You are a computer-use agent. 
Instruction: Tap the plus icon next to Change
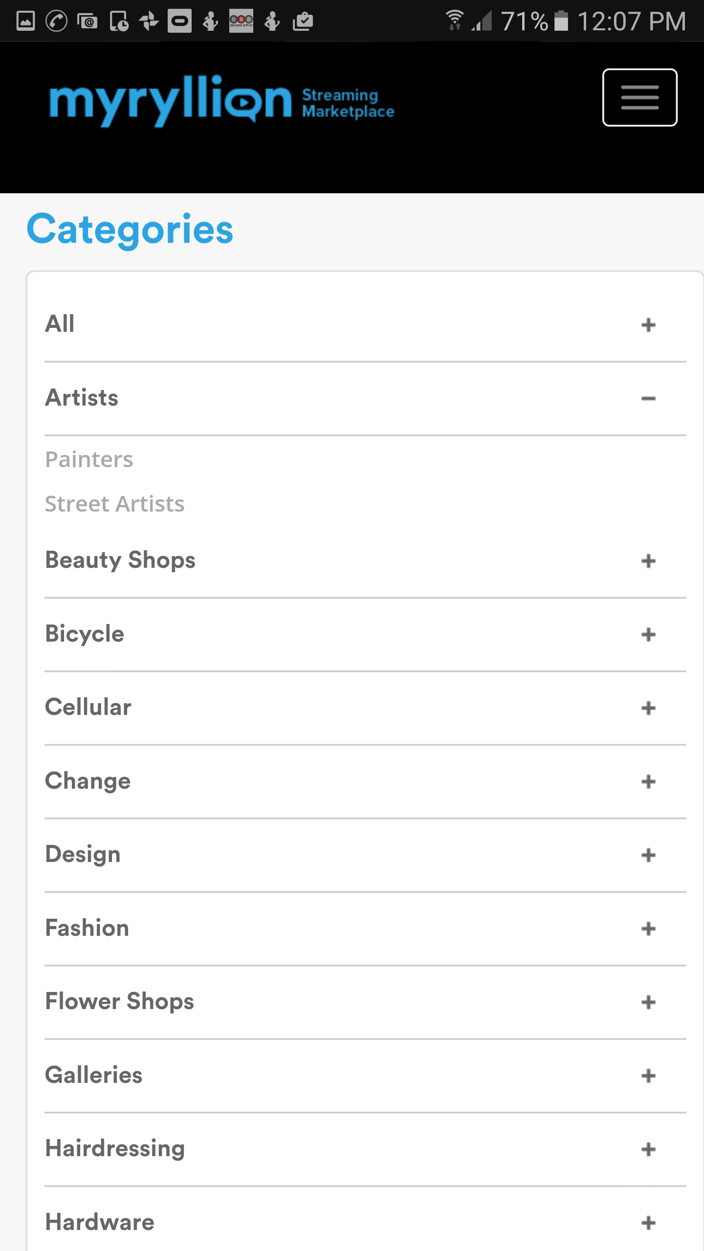pos(648,781)
